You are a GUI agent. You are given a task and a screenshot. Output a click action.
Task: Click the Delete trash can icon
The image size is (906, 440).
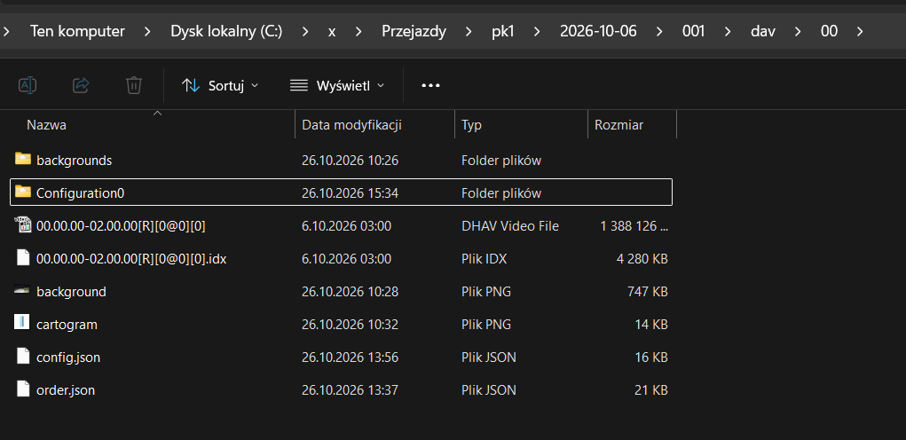pos(133,85)
